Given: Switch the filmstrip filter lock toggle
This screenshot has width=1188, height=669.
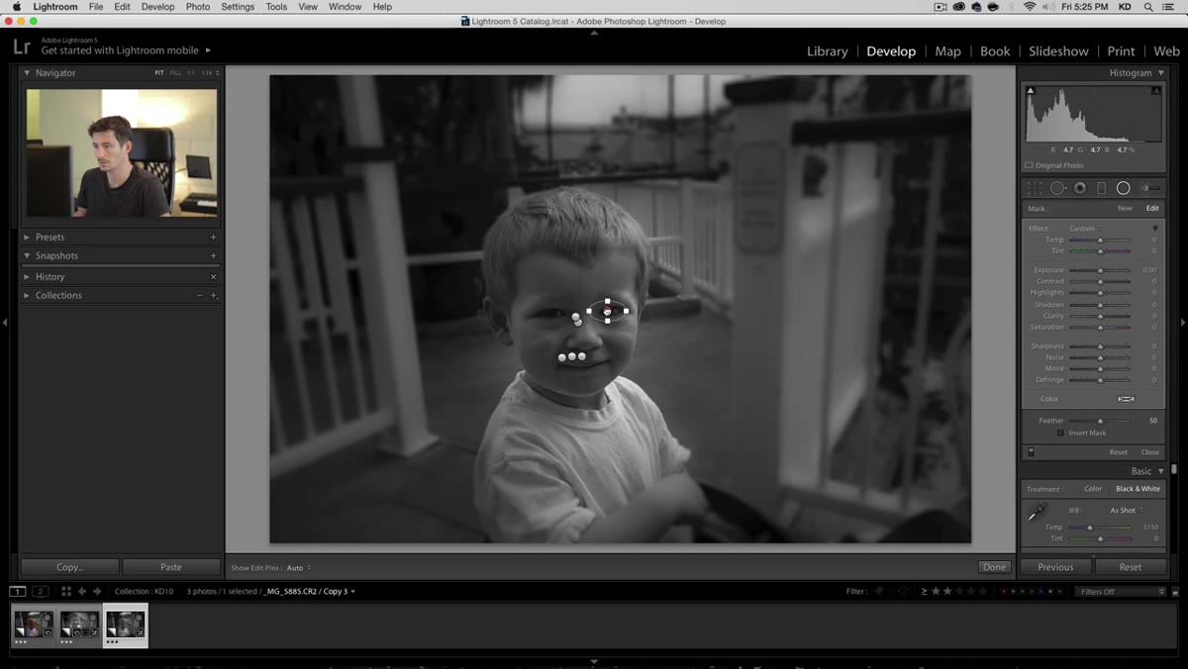Looking at the screenshot, I should pyautogui.click(x=1175, y=592).
